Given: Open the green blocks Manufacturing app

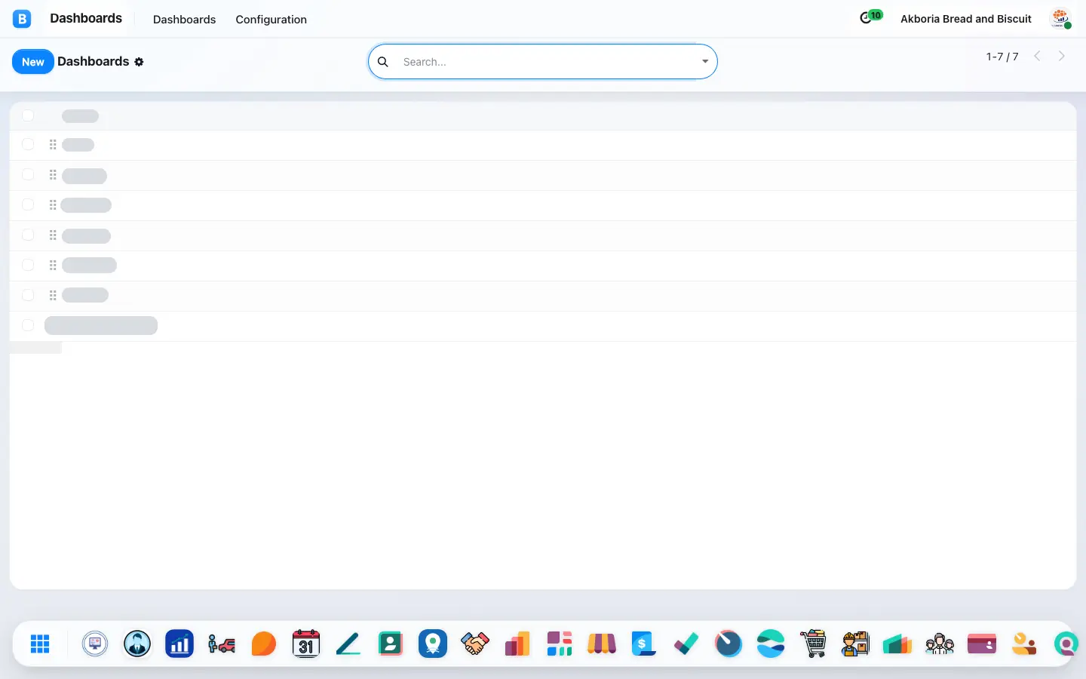Looking at the screenshot, I should pos(897,644).
